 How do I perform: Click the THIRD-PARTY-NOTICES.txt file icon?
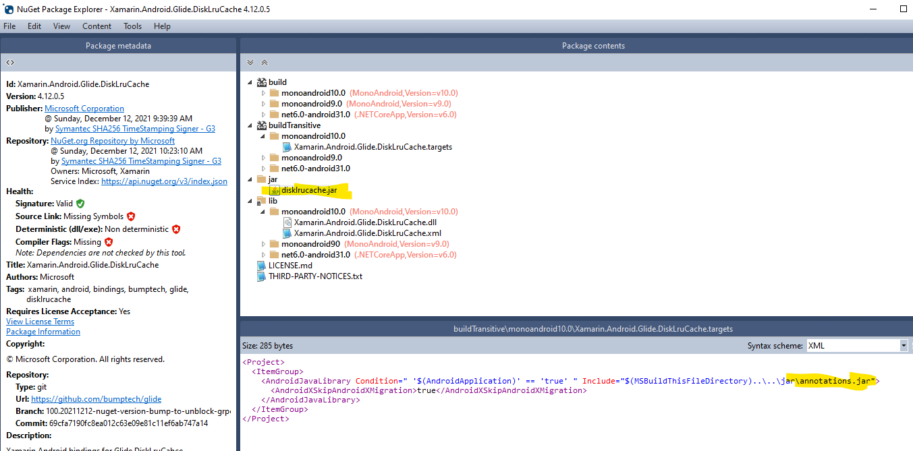pos(261,276)
